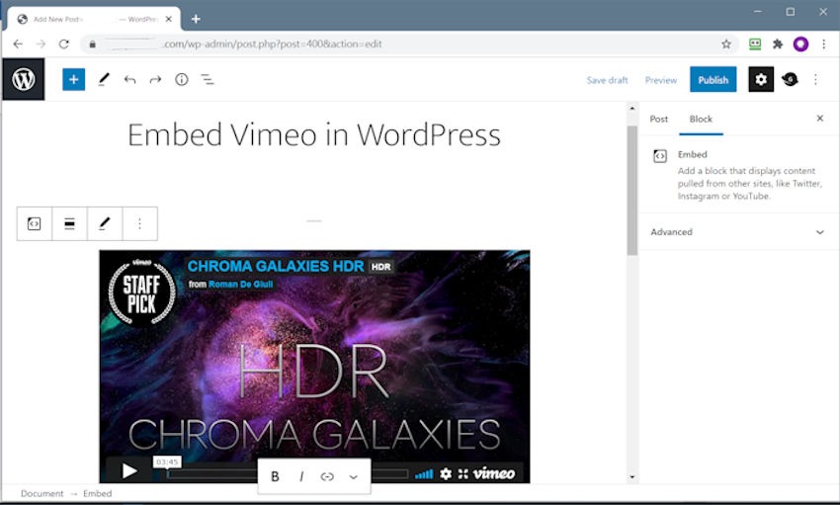This screenshot has height=505, width=840.
Task: Adjust the Vimeo volume bars
Action: tap(424, 473)
